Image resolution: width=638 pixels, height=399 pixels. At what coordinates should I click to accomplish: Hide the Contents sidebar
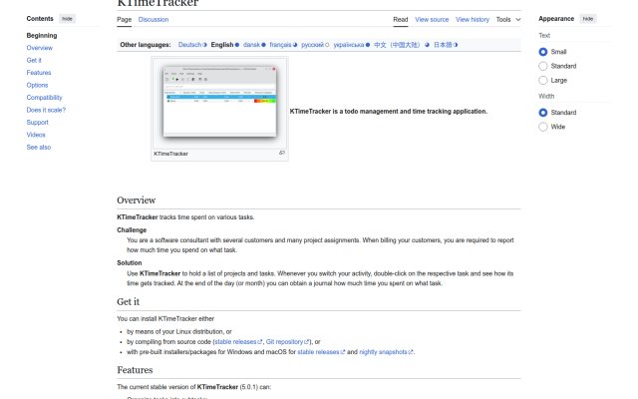(67, 19)
